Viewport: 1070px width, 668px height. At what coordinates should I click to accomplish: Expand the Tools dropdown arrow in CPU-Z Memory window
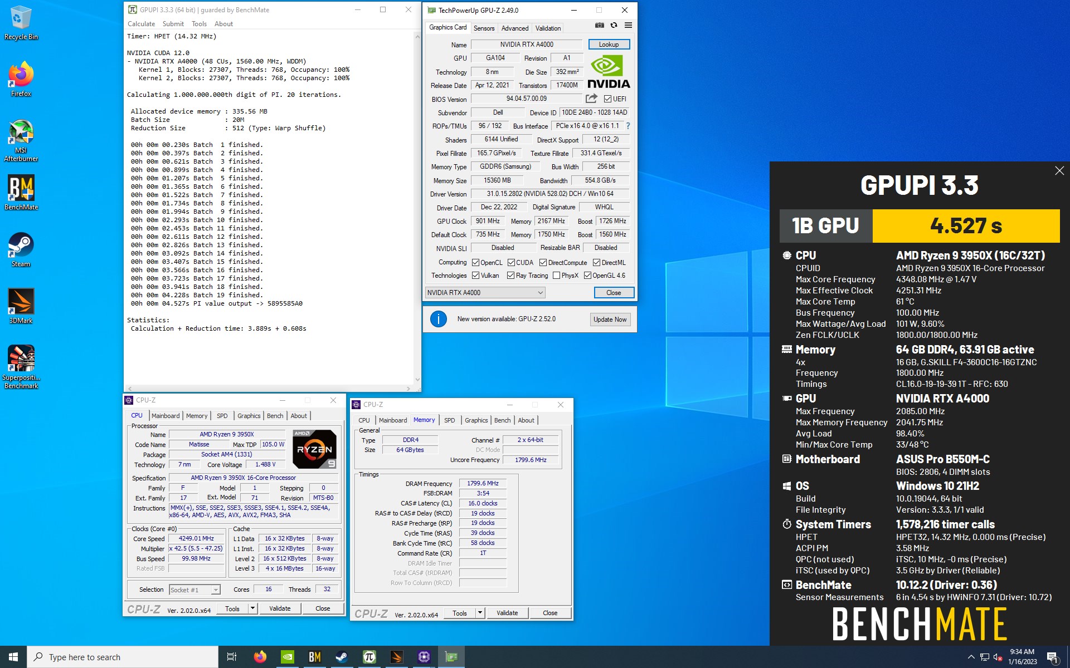click(480, 613)
